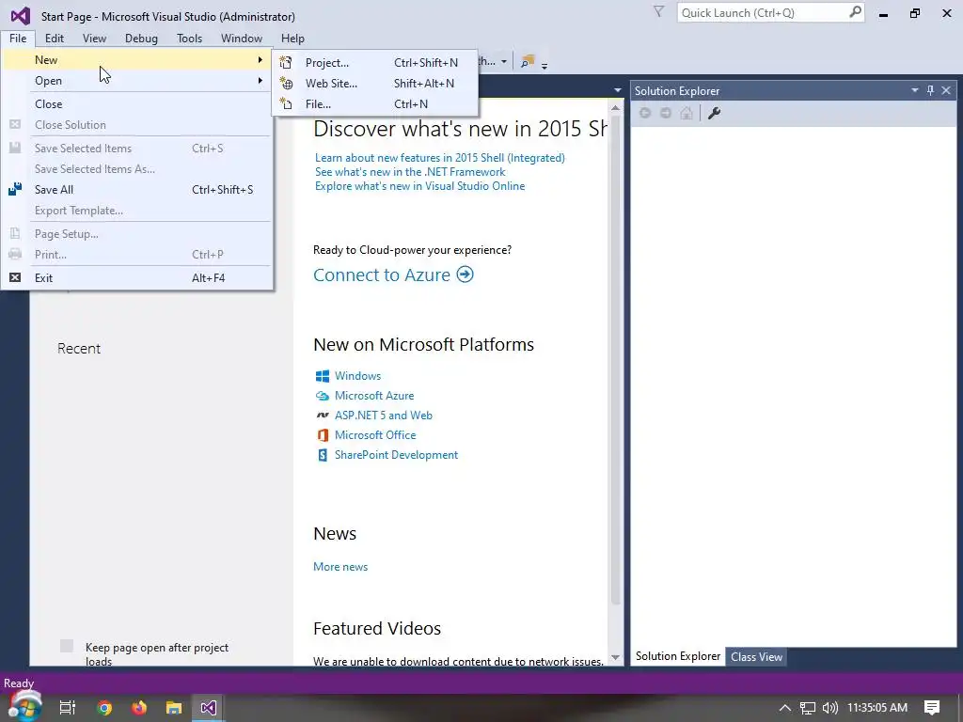Launch Chrome from the taskbar
The height and width of the screenshot is (722, 963).
tap(104, 708)
